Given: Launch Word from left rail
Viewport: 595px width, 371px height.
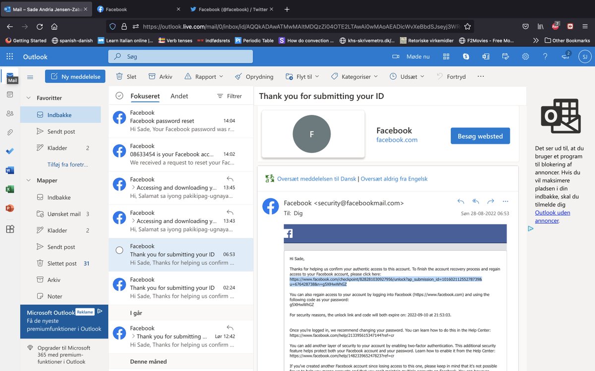Looking at the screenshot, I should pyautogui.click(x=10, y=170).
